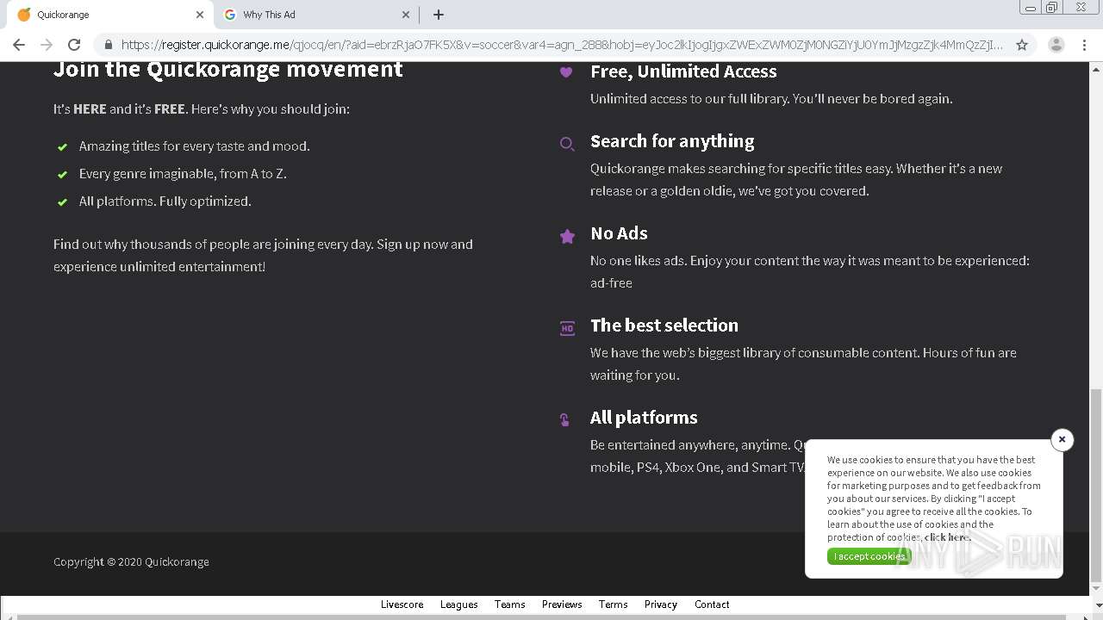Click the Free, Unlimited Access heading
Image resolution: width=1103 pixels, height=620 pixels.
click(683, 71)
